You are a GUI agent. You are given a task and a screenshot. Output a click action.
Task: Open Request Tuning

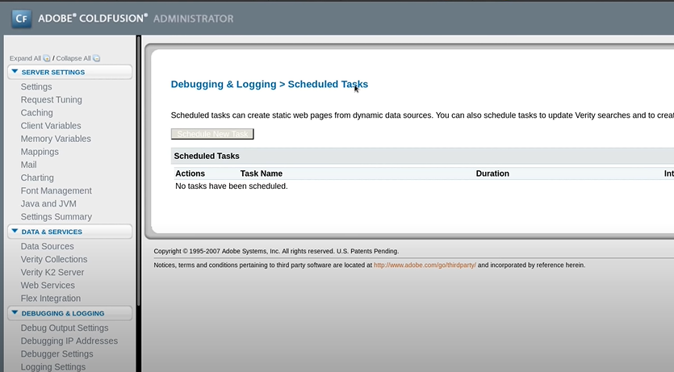51,100
